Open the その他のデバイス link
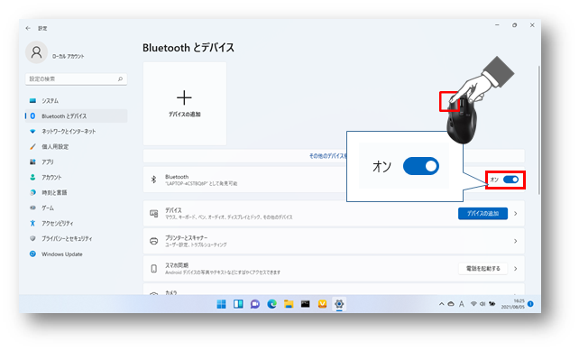Screen dimensions: 579x351 pyautogui.click(x=327, y=156)
